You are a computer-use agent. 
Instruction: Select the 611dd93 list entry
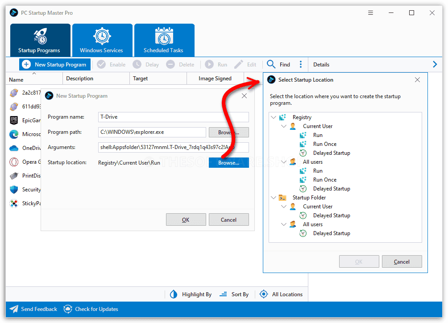pyautogui.click(x=25, y=107)
